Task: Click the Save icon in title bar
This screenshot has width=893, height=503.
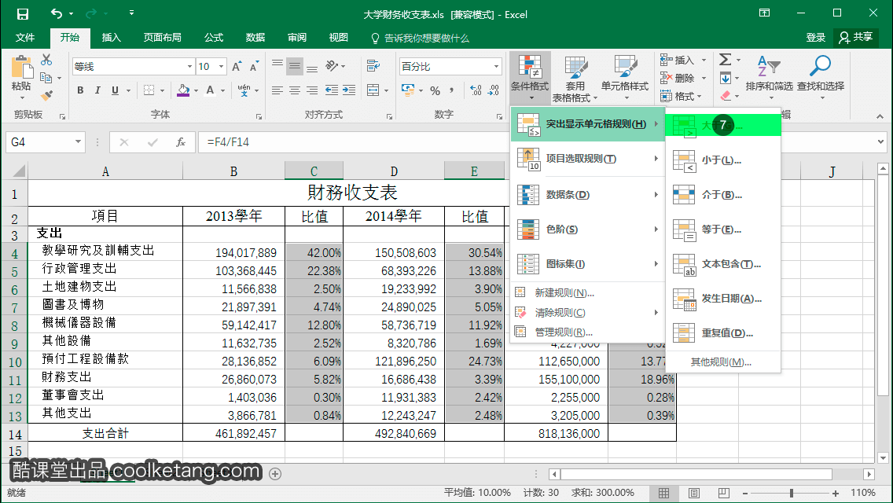Action: coord(22,13)
